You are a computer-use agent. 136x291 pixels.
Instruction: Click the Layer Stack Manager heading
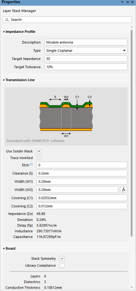(x=20, y=11)
